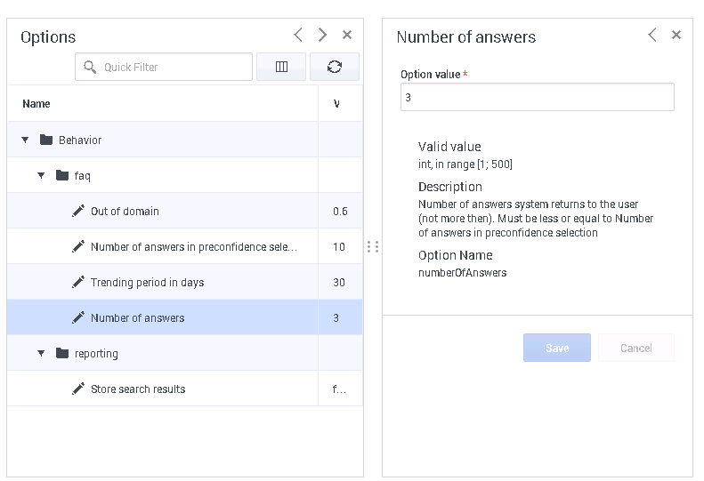Click pencil icon beside Store search results
The height and width of the screenshot is (481, 704).
tap(78, 389)
